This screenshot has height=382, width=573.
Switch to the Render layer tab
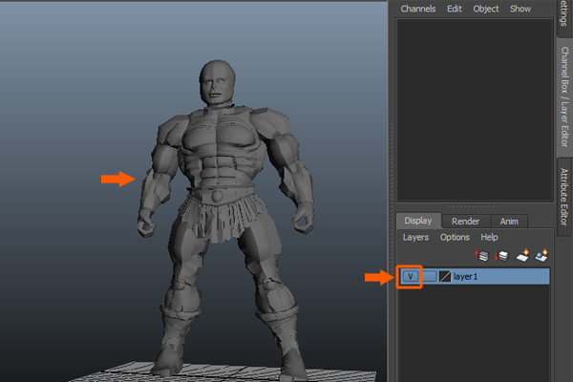pyautogui.click(x=466, y=221)
